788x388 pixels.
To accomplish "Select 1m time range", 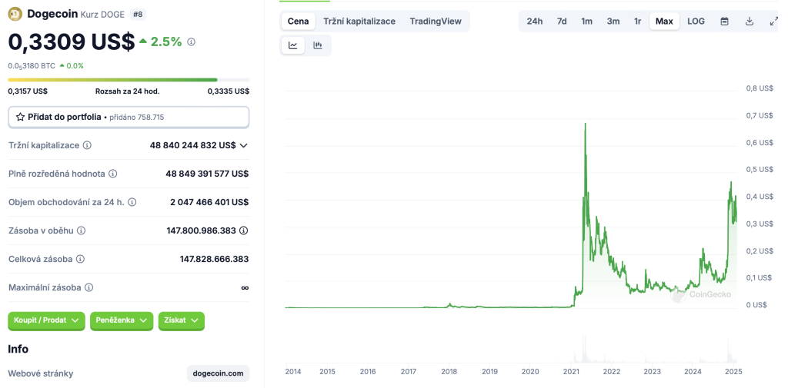I will [586, 21].
